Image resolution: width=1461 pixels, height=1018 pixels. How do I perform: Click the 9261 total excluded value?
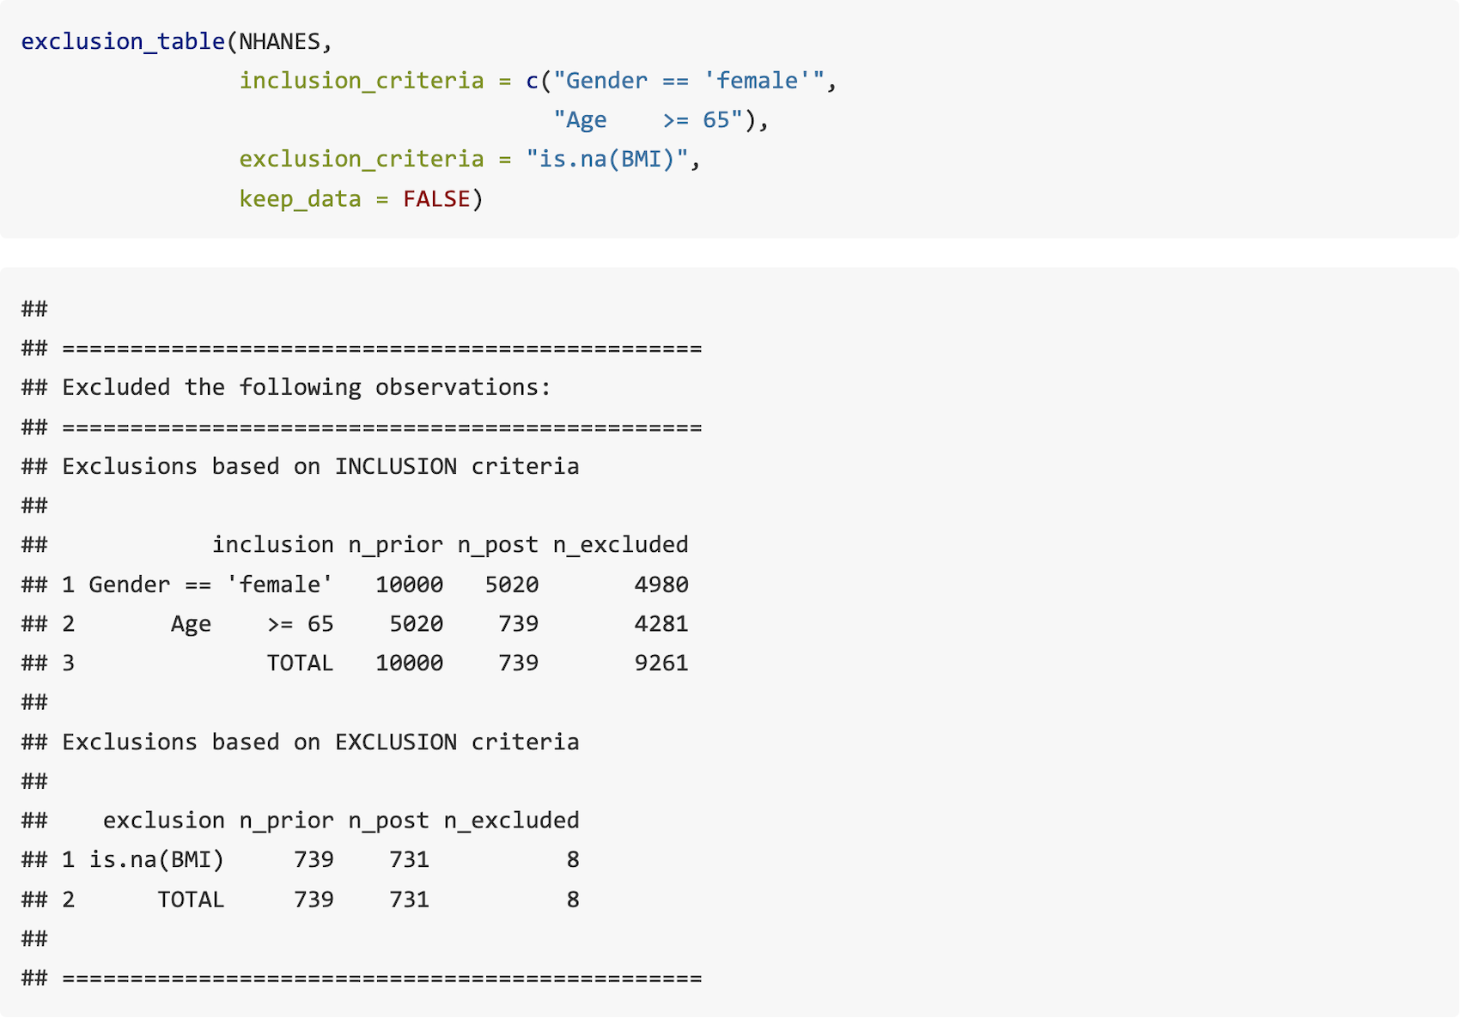[661, 664]
